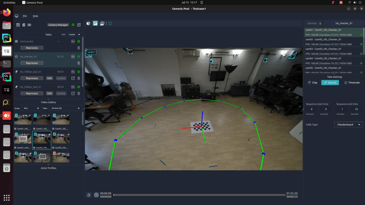Select the Timecode sync mode
The image size is (365, 205).
pyautogui.click(x=352, y=82)
